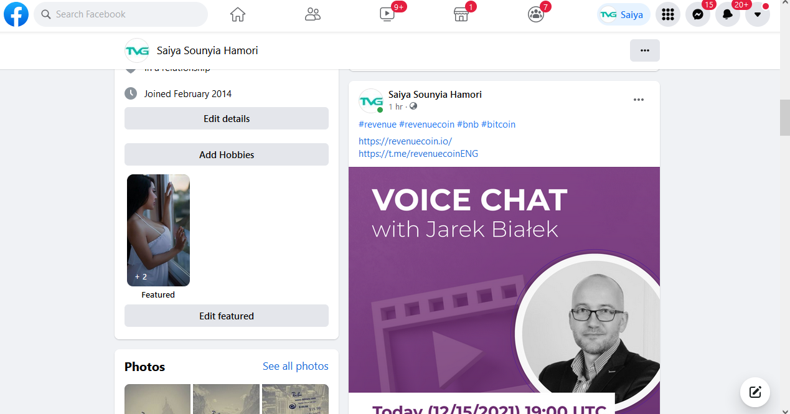
Task: Open the #revenue hashtag
Action: point(377,125)
